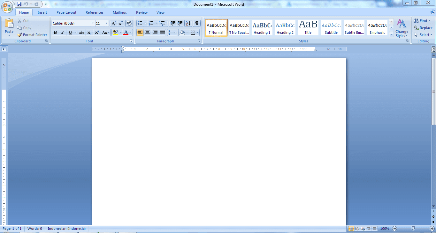Image resolution: width=436 pixels, height=233 pixels.
Task: Open the Insert tab
Action: click(x=42, y=12)
